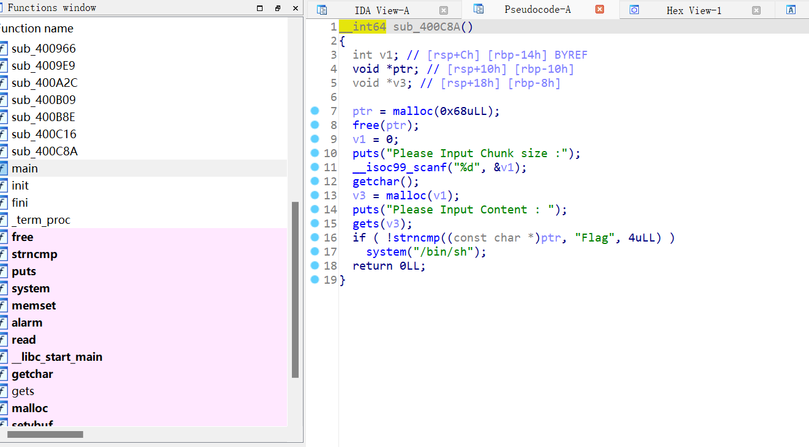Click the Functions window horizontal scrollbar
Screen dimensions: 809x447
click(x=45, y=434)
